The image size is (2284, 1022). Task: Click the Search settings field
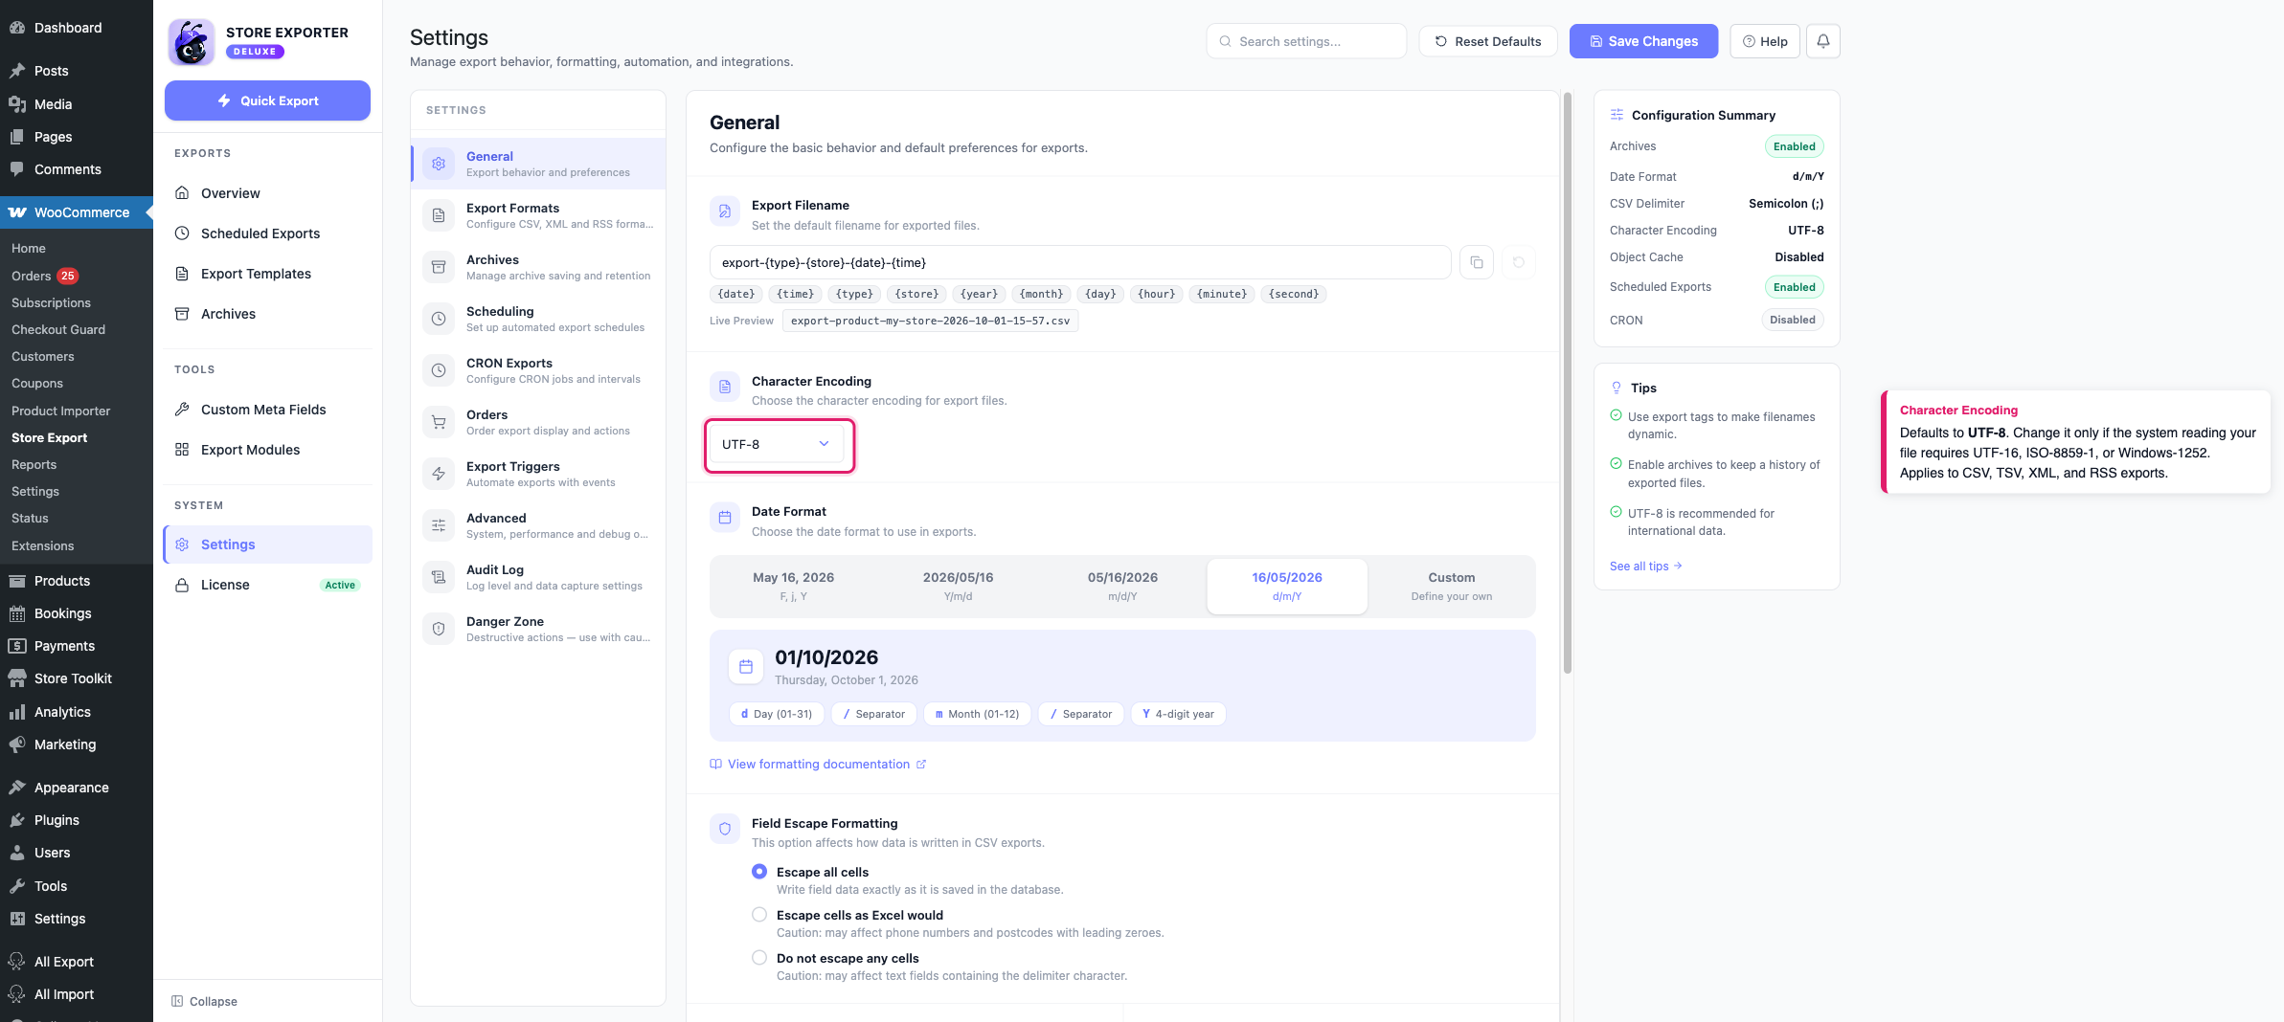tap(1306, 41)
